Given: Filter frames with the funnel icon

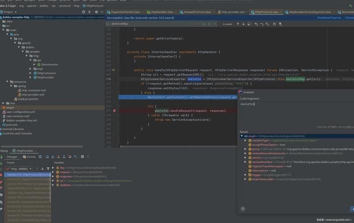Looking at the screenshot, I should click(48, 169).
